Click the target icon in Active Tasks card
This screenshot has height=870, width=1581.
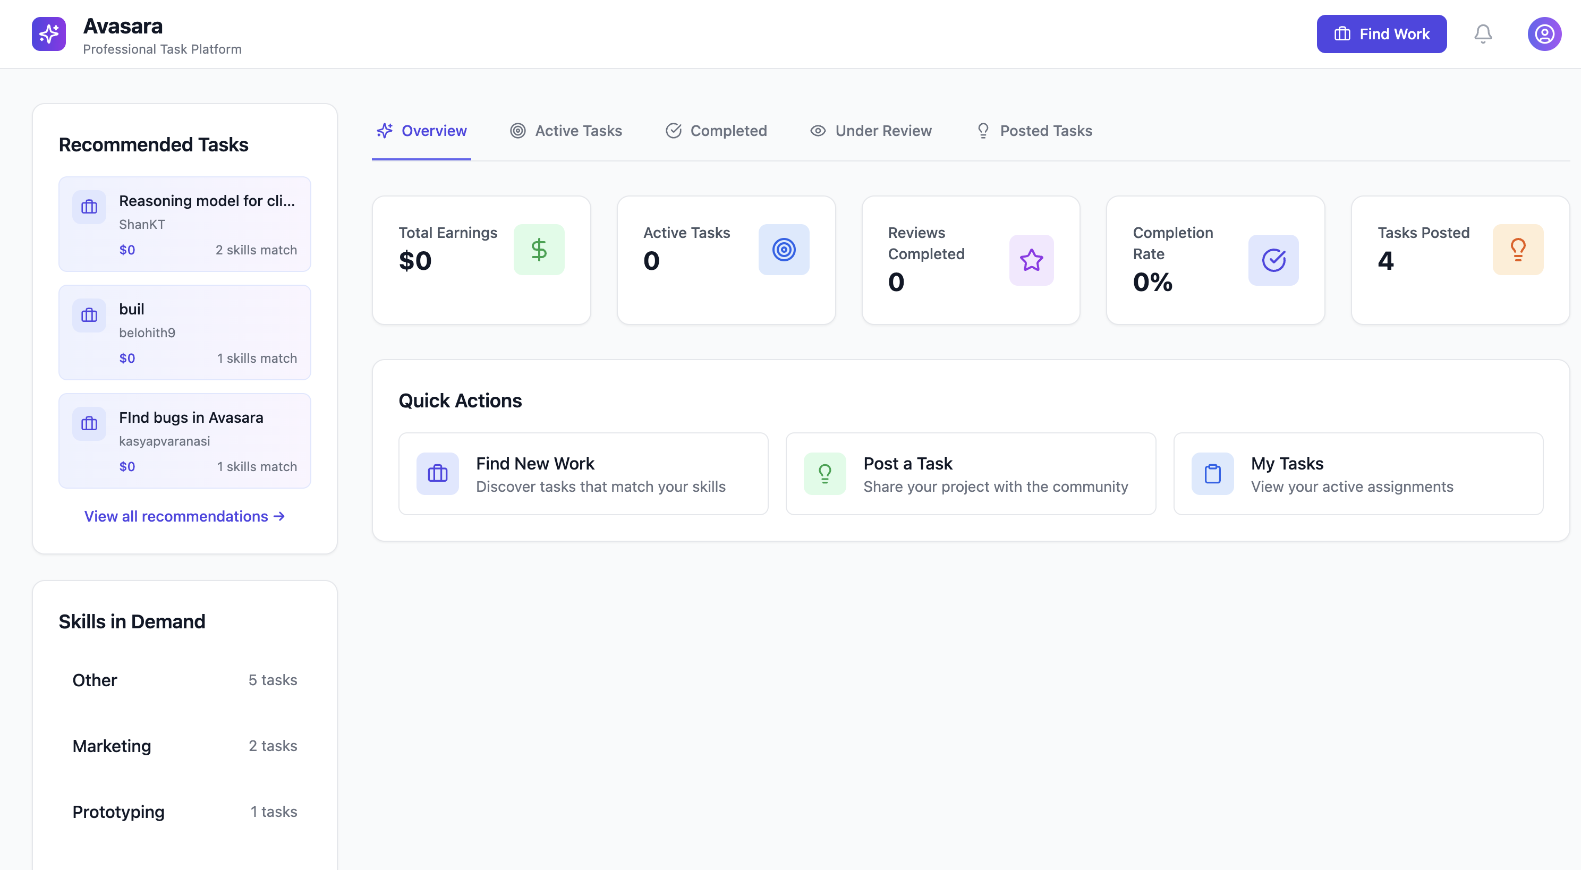click(x=784, y=250)
